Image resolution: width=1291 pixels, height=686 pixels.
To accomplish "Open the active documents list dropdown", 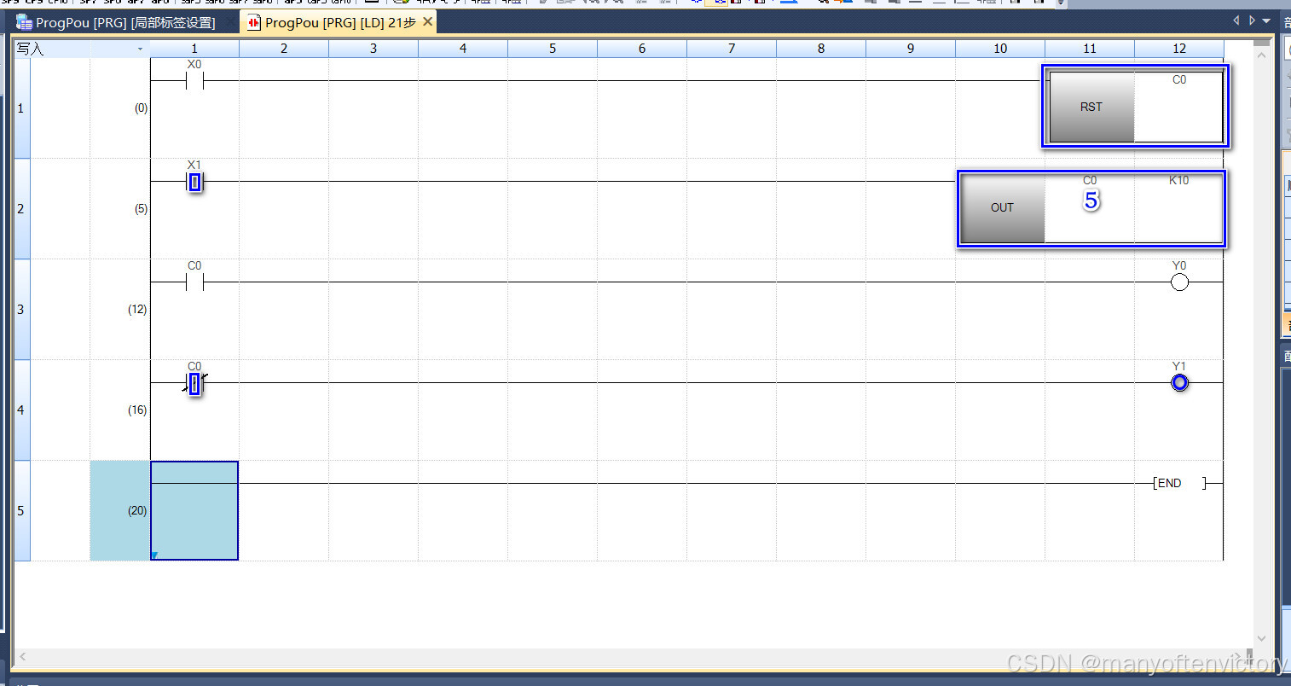I will coord(1266,20).
